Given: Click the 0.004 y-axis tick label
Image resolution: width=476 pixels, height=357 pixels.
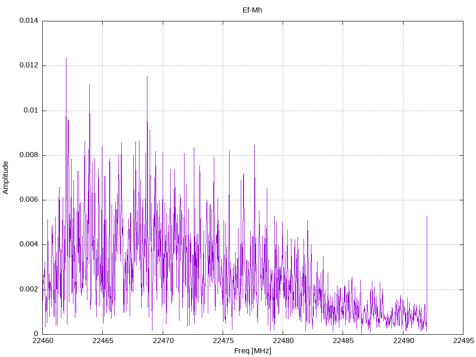Looking at the screenshot, I should (x=29, y=245).
